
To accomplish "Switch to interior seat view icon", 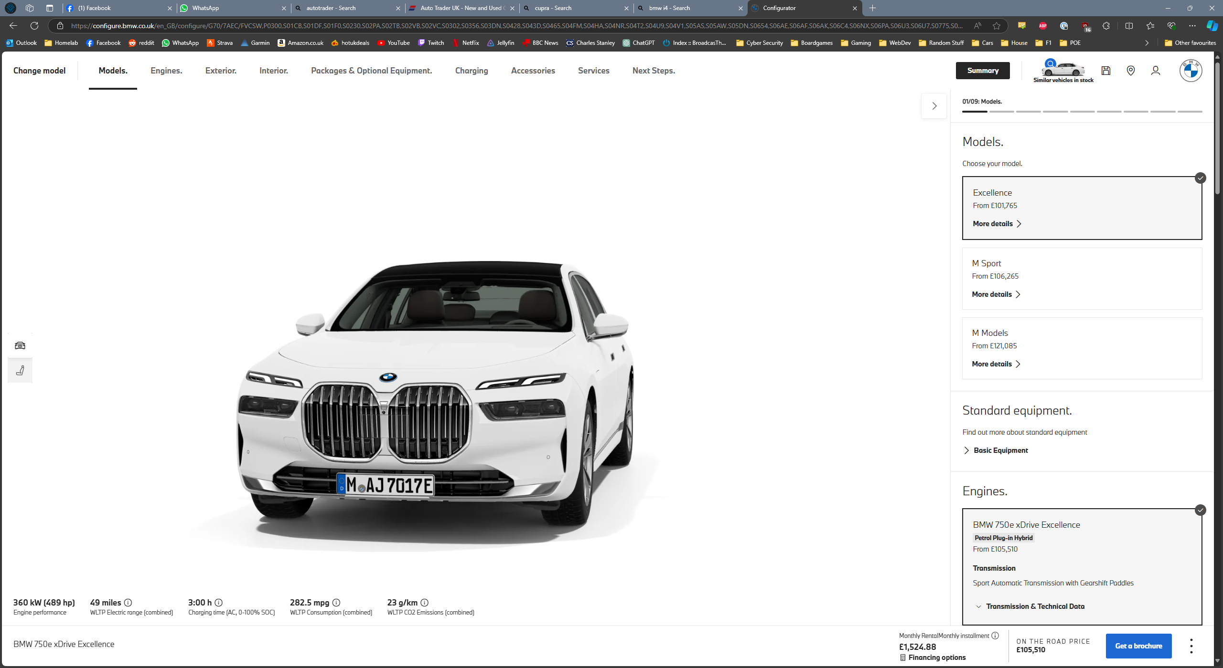I will tap(20, 370).
